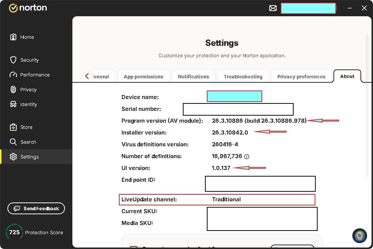Select the Privacy preferences tab

pyautogui.click(x=301, y=76)
